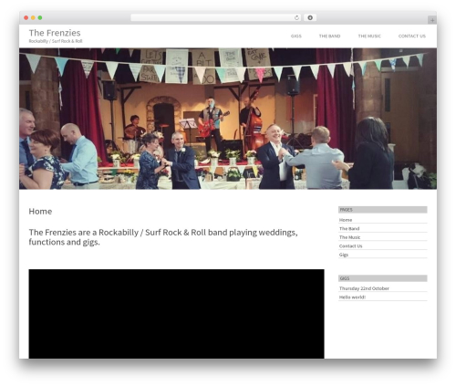
Task: Open The Music link in sidebar
Action: [x=349, y=237]
